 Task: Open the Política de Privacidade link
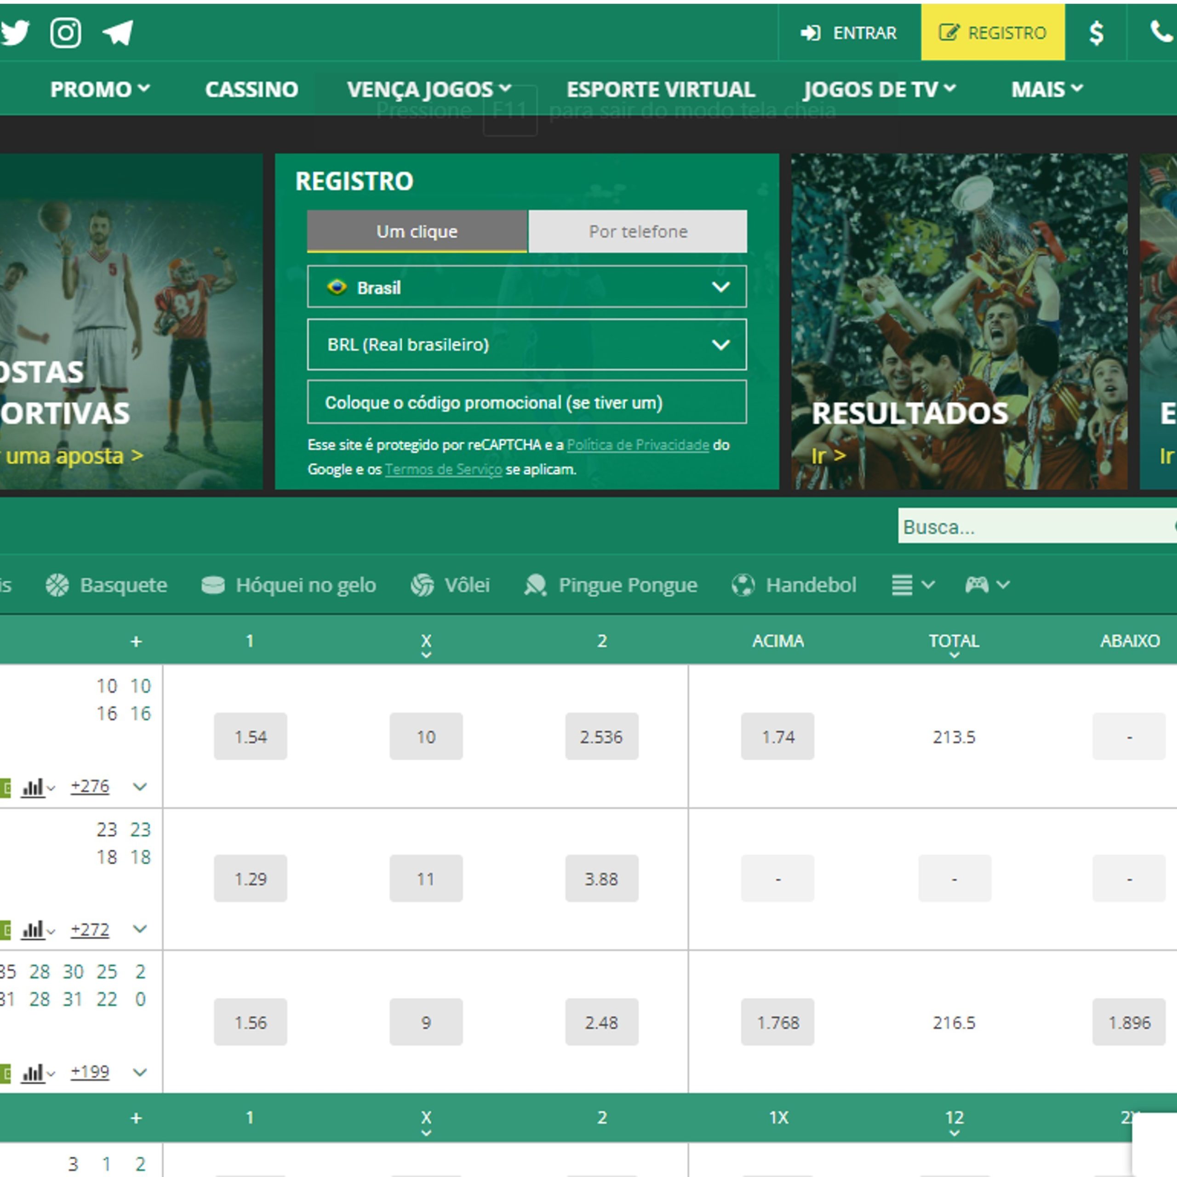638,445
